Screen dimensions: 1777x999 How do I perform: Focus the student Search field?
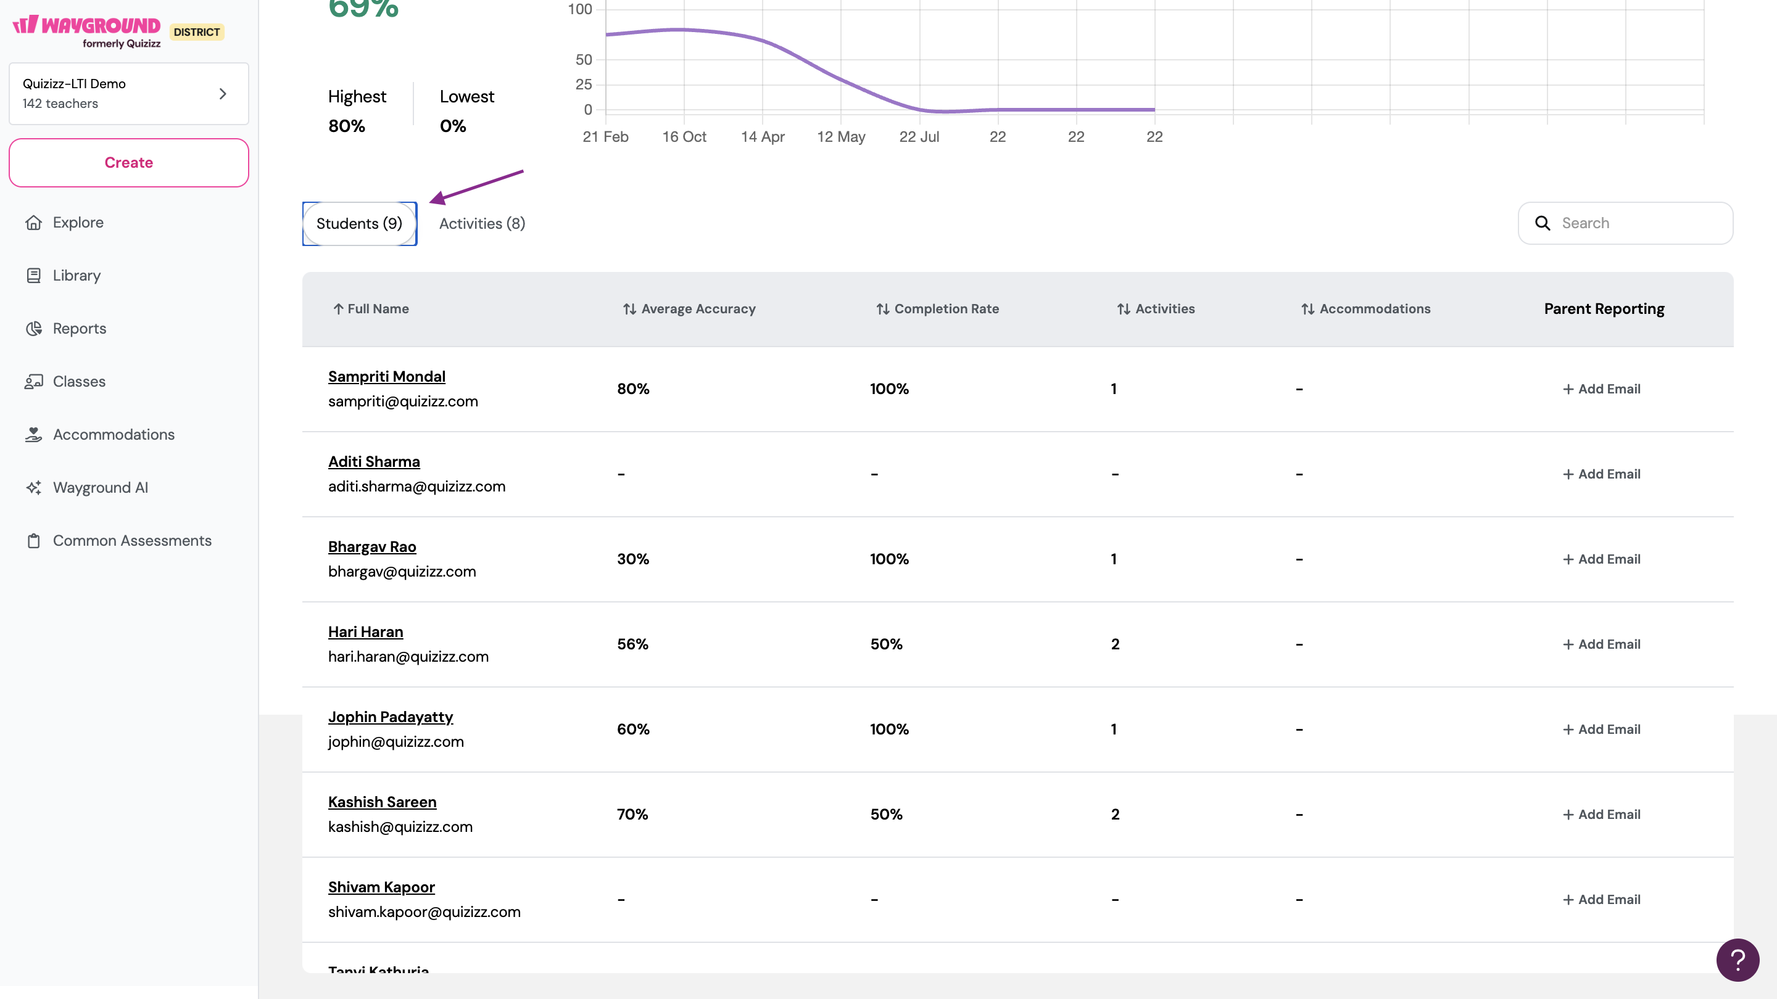click(1642, 223)
